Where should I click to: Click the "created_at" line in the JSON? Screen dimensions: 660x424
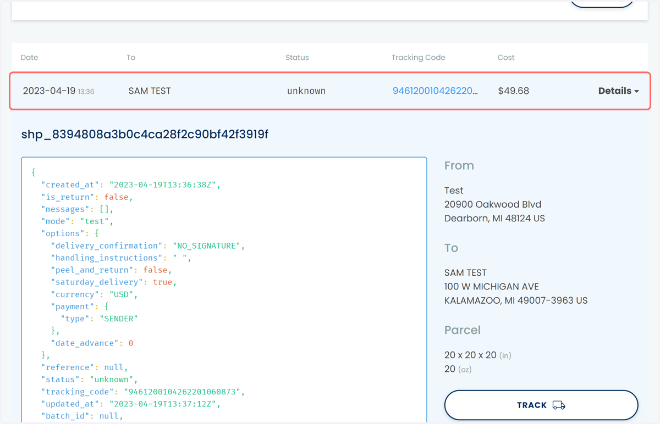pos(131,185)
